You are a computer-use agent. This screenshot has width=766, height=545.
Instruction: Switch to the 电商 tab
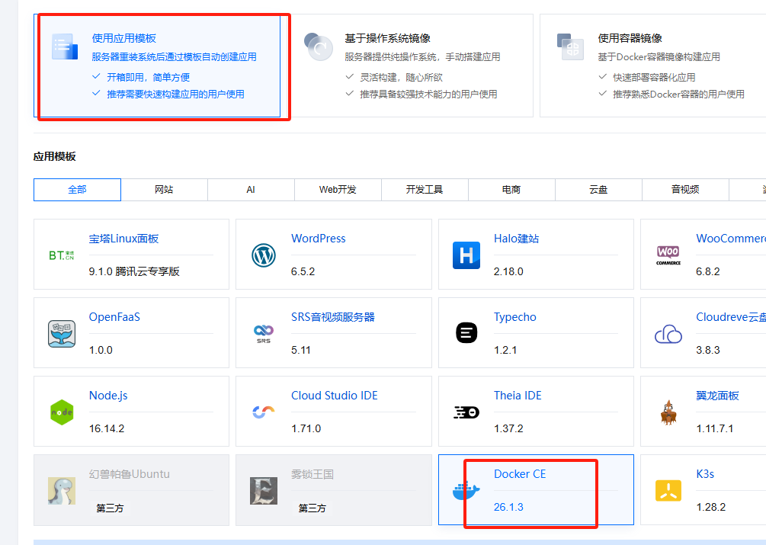coord(511,190)
